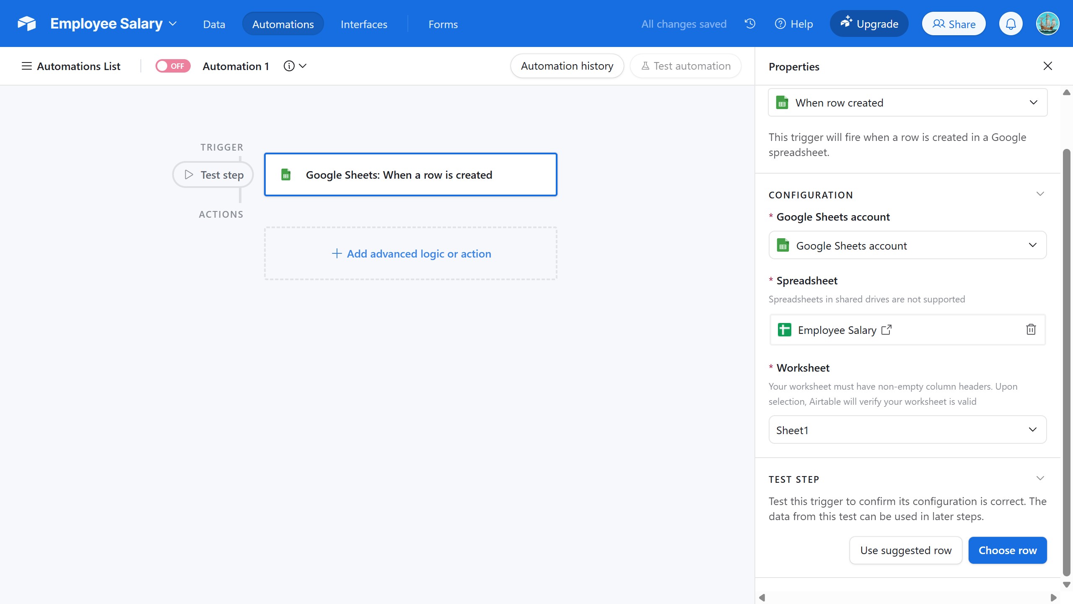
Task: Select the Automations tab
Action: coord(283,24)
